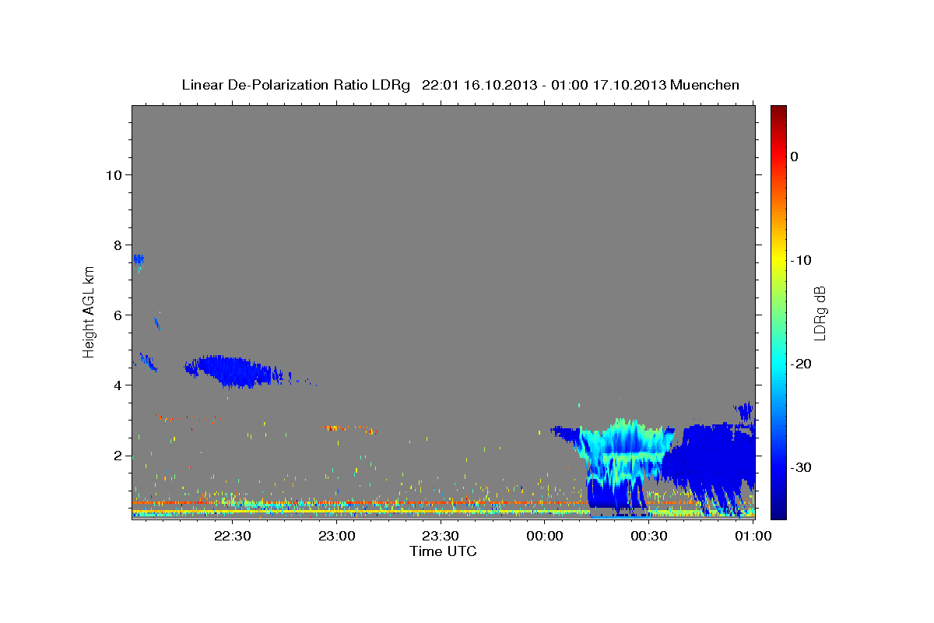Image resolution: width=934 pixels, height=623 pixels.
Task: Click the blue cloud blob near 4.5 km height
Action: 233,371
